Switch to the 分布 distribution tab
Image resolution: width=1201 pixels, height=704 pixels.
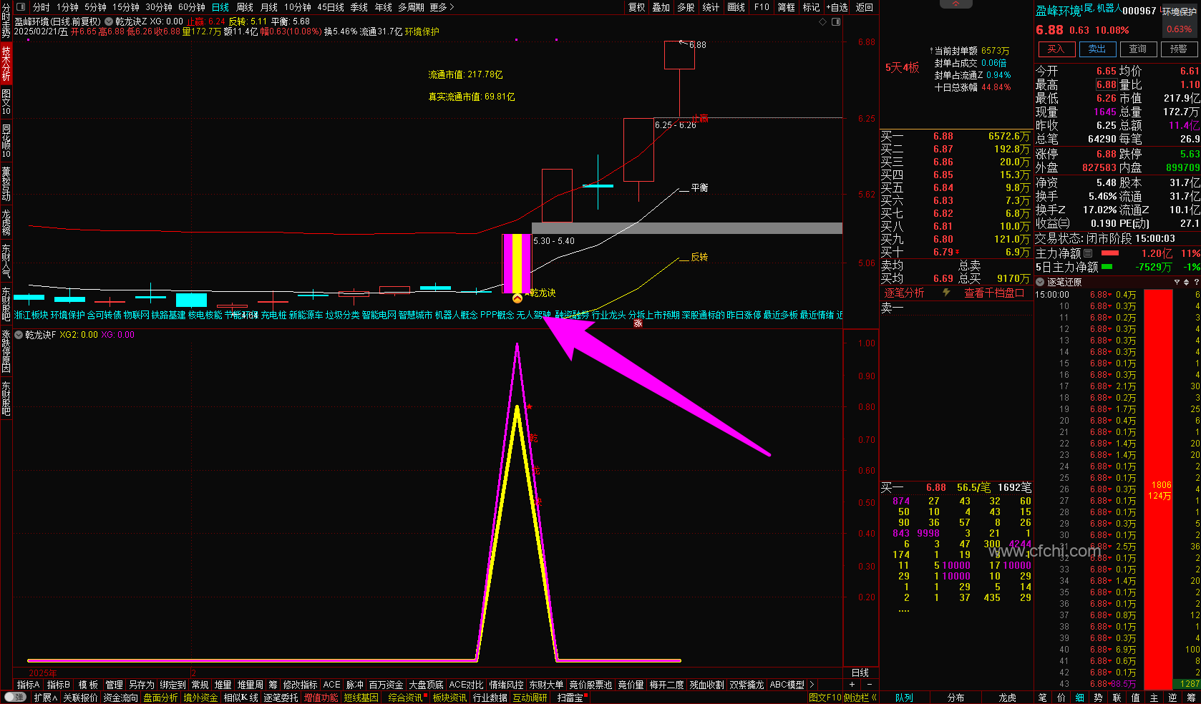pos(956,698)
